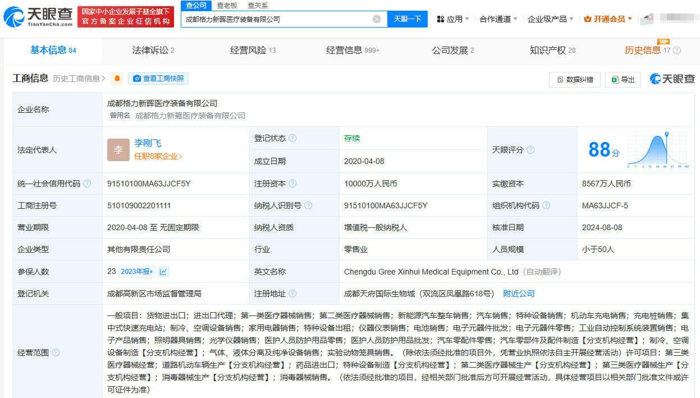This screenshot has width=700, height=398.
Task: Select the 查老板 search tab
Action: pyautogui.click(x=227, y=5)
